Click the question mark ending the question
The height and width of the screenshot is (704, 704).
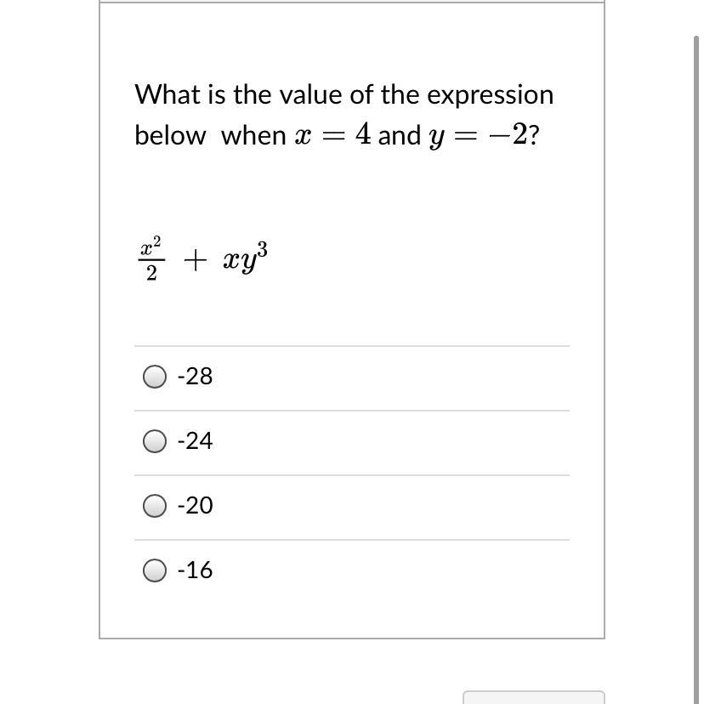point(533,135)
